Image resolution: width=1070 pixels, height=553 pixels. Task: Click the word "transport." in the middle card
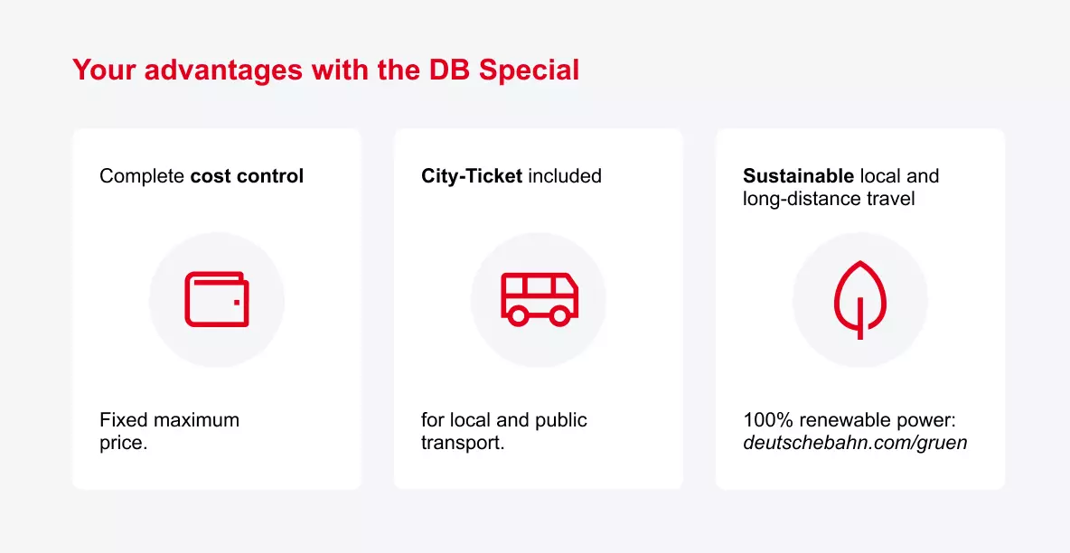point(463,444)
